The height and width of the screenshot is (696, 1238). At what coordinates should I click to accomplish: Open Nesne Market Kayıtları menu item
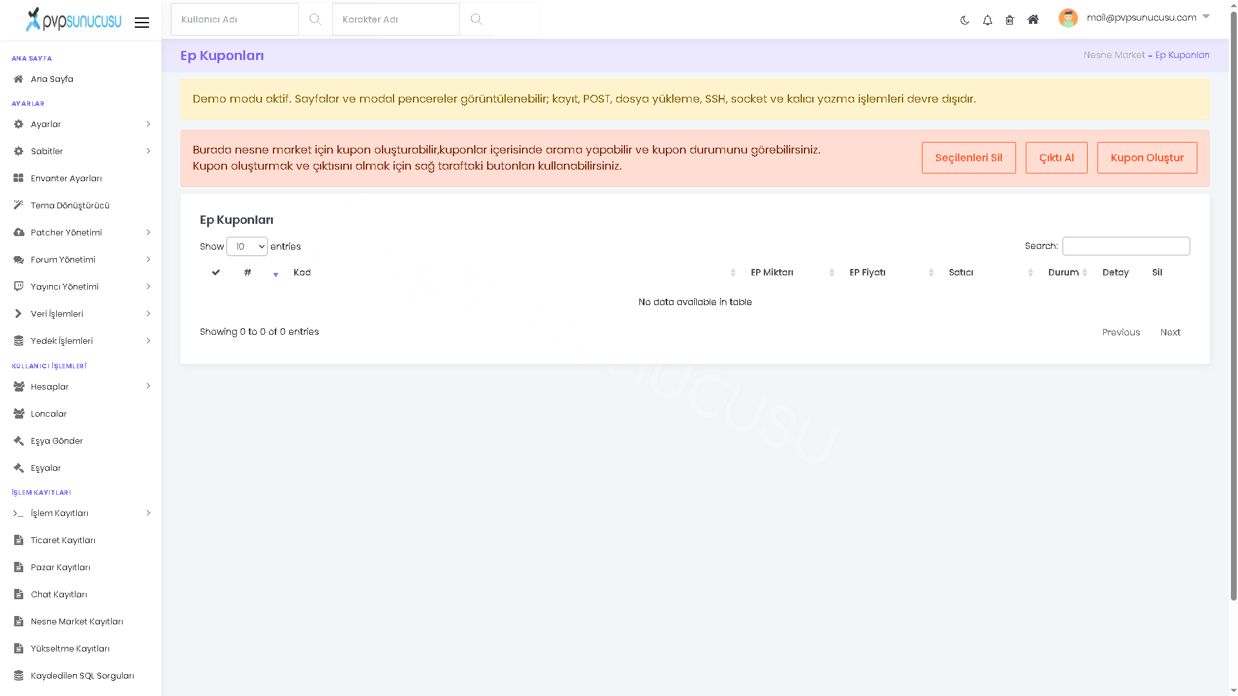tap(81, 621)
